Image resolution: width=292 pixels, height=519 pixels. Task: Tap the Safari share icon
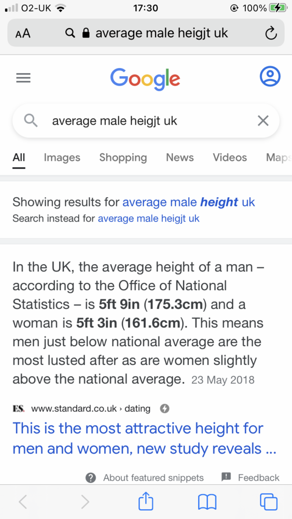point(146,502)
